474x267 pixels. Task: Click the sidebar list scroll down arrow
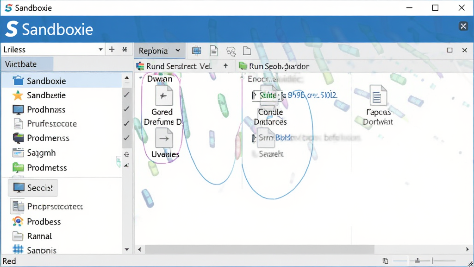click(127, 249)
